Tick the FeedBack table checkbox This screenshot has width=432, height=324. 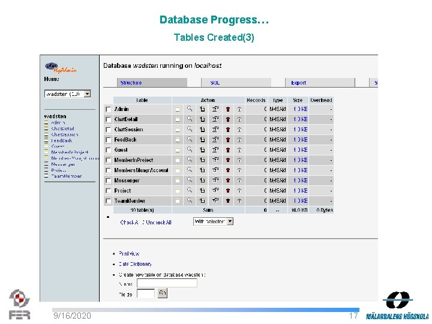pyautogui.click(x=108, y=140)
